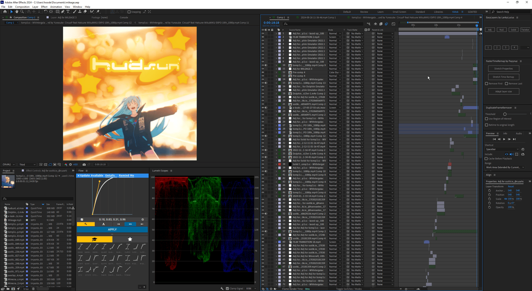Click the Flow graduation cap presets icon
This screenshot has width=532, height=291.
point(94,239)
